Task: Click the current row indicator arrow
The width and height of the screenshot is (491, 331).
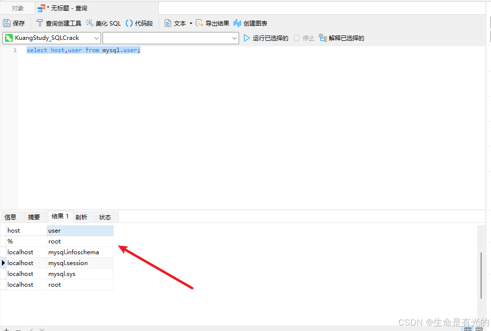Action: (x=3, y=263)
